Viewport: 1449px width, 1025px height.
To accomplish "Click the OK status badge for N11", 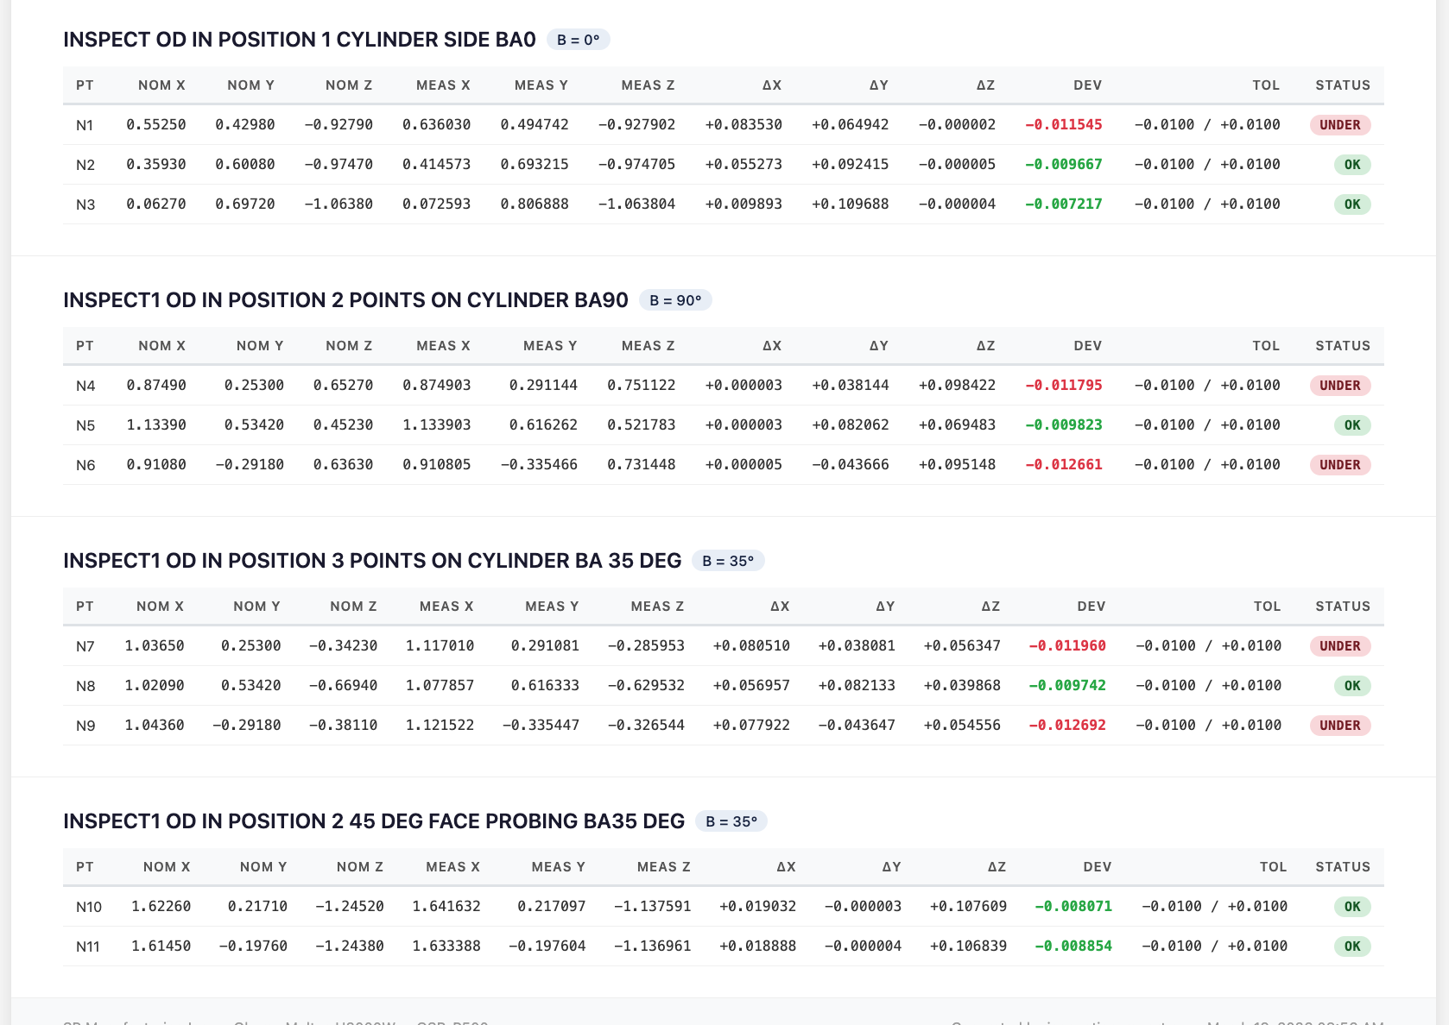I will click(1351, 946).
